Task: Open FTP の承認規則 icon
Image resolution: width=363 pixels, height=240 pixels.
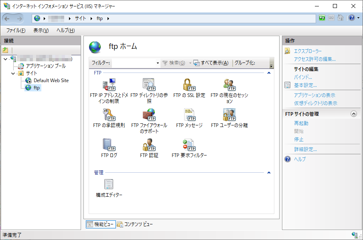Action: coord(109,118)
